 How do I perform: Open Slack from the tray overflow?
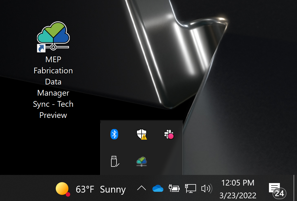[169, 134]
